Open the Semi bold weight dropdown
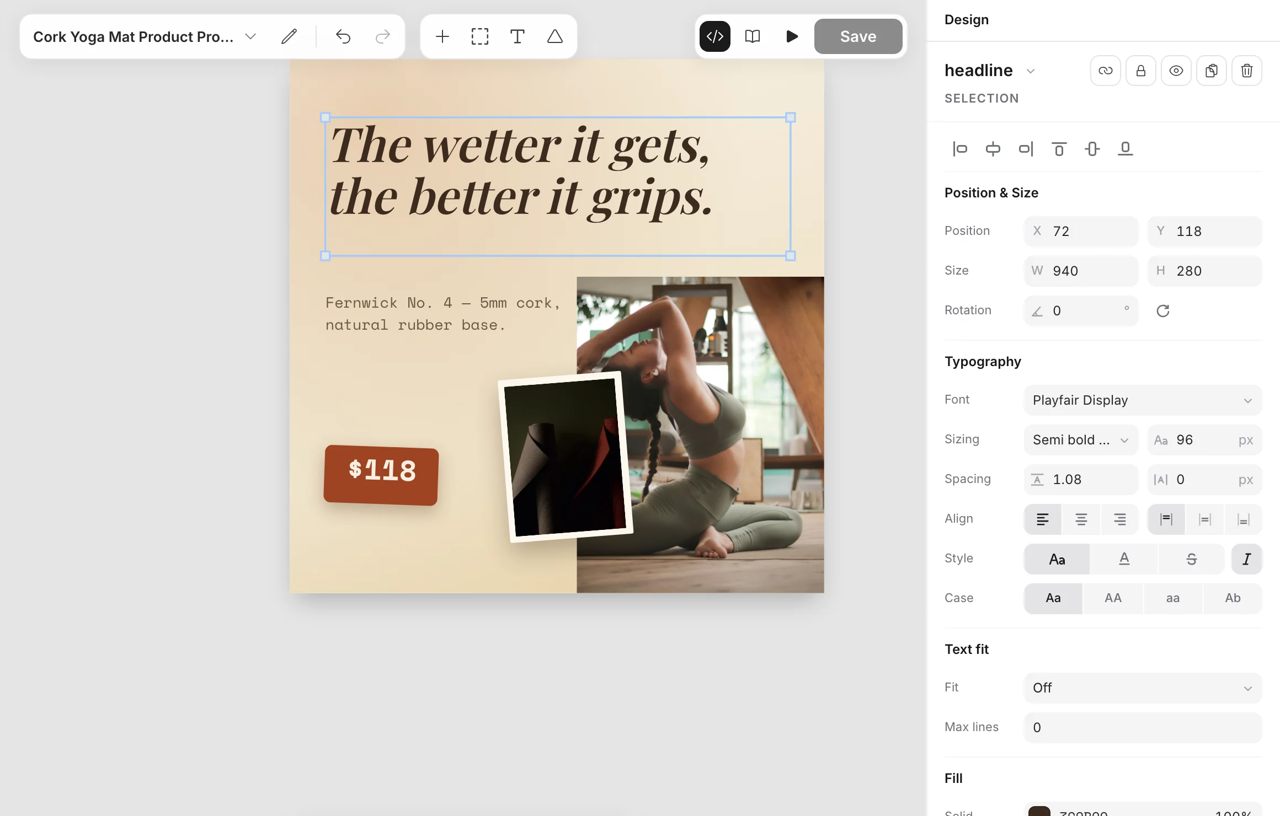Image resolution: width=1280 pixels, height=816 pixels. coord(1081,440)
